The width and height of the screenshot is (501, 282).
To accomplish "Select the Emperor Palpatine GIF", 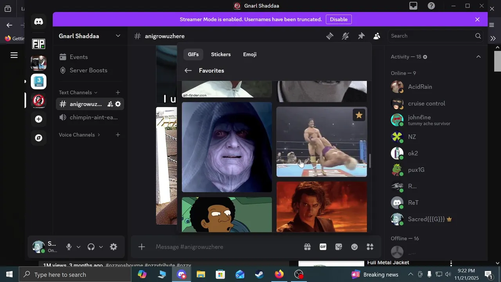I will click(x=227, y=147).
